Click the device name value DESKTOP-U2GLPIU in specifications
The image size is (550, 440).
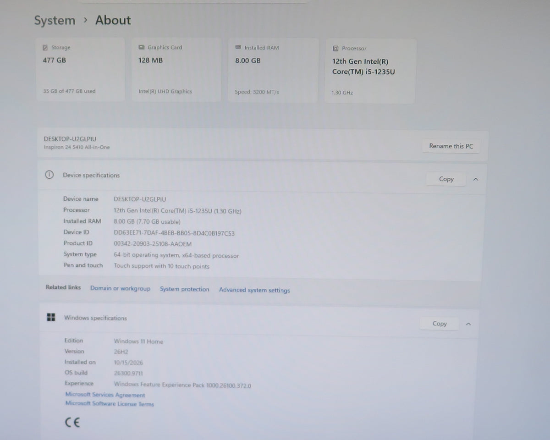pos(140,199)
